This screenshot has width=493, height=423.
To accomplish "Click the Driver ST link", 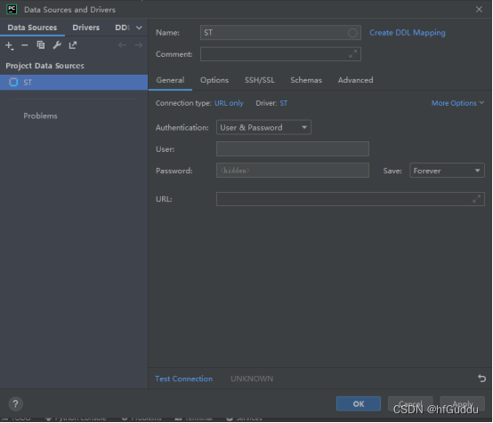I will pyautogui.click(x=284, y=103).
